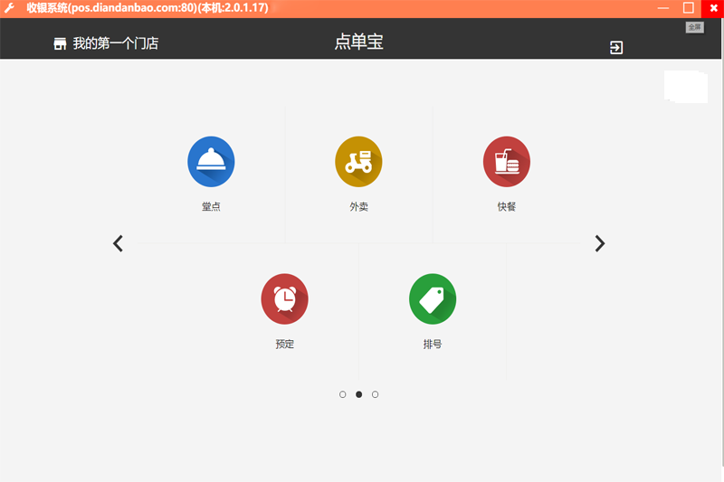Open the 排号 queue tag icon

[433, 299]
